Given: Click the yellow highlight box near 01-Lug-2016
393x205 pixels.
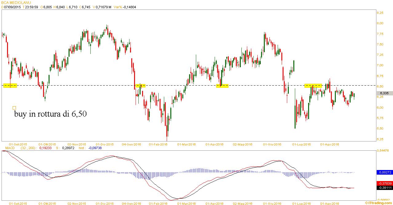Looking at the screenshot, I should (313, 86).
